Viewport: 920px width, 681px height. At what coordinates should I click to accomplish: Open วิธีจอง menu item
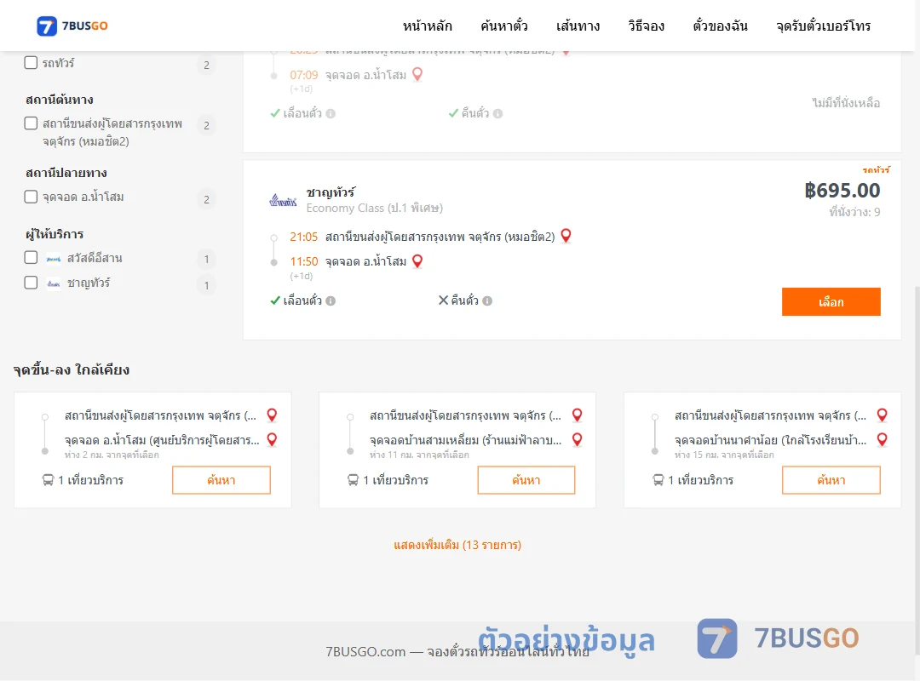[646, 26]
